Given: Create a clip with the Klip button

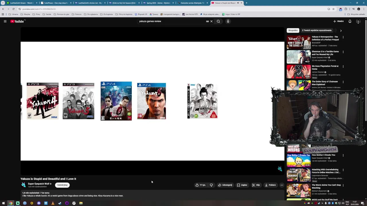Looking at the screenshot, I should click(x=256, y=185).
